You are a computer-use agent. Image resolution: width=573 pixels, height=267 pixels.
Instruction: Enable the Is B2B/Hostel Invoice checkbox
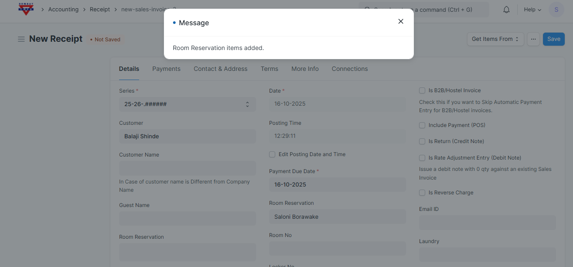pyautogui.click(x=422, y=90)
